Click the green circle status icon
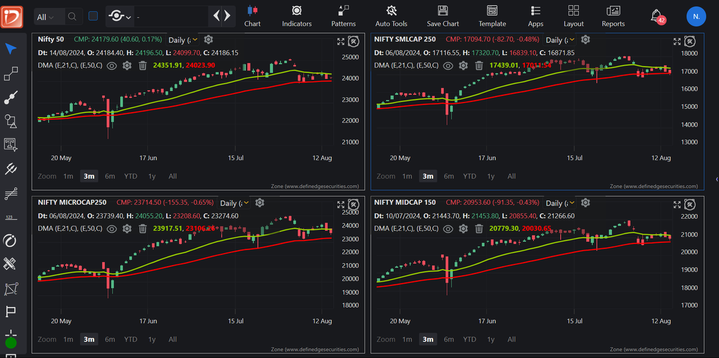Screen dimensions: 719x358 click(x=10, y=344)
